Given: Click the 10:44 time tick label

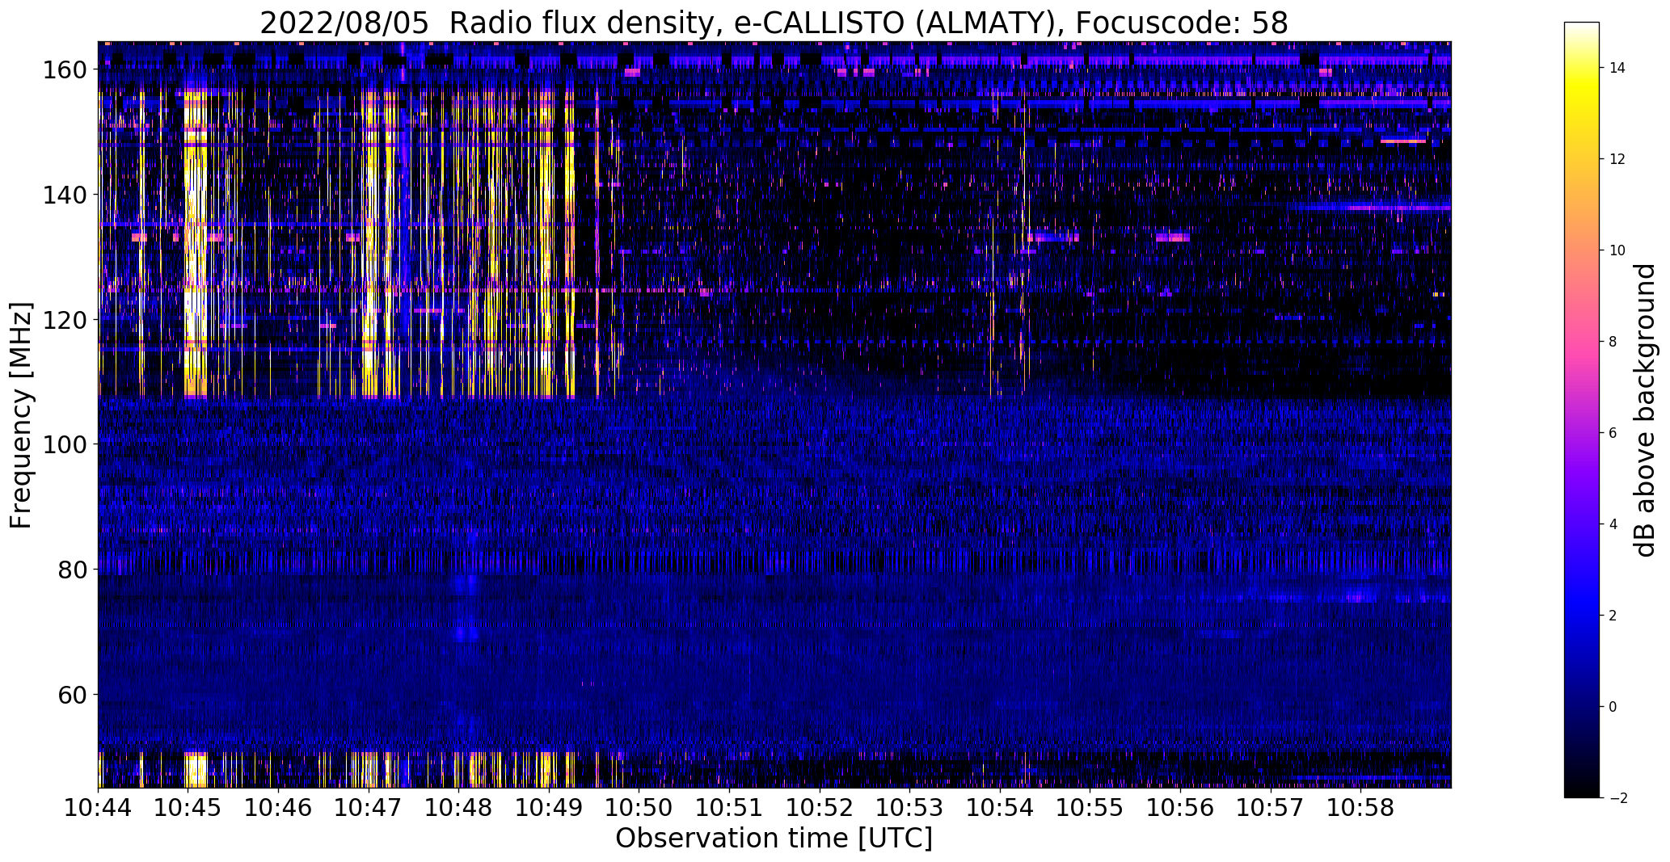Looking at the screenshot, I should point(99,807).
